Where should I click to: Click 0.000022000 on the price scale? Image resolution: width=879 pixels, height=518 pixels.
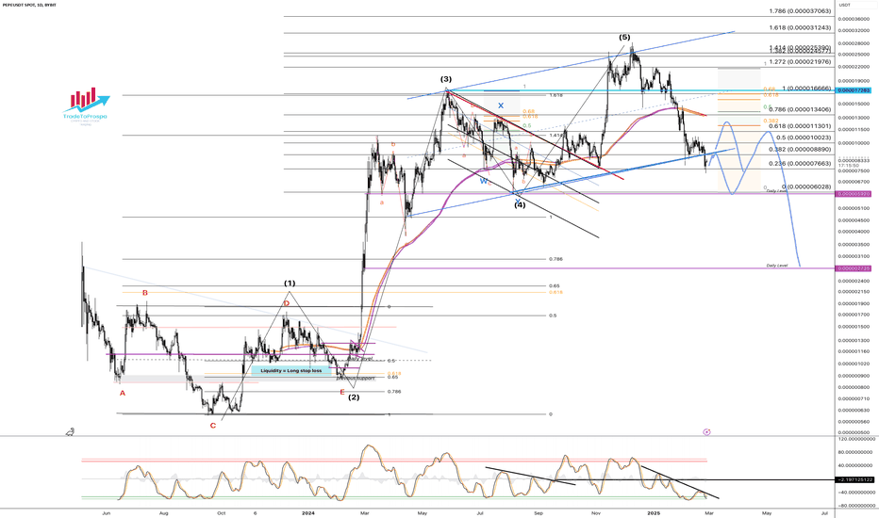pos(854,67)
